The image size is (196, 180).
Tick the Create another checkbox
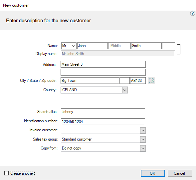pyautogui.click(x=6, y=173)
